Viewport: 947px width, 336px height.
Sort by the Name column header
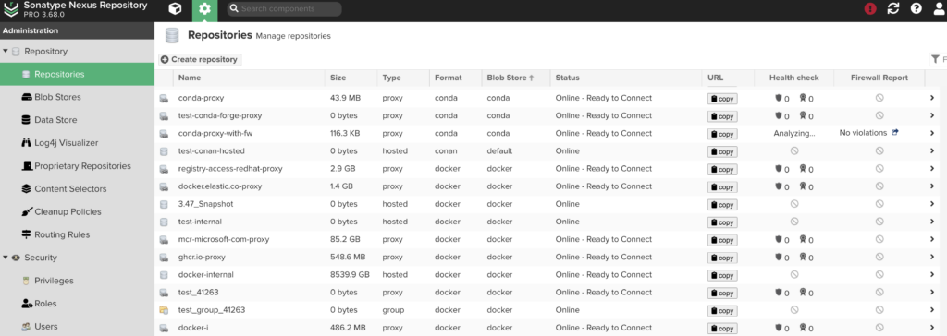pos(249,78)
